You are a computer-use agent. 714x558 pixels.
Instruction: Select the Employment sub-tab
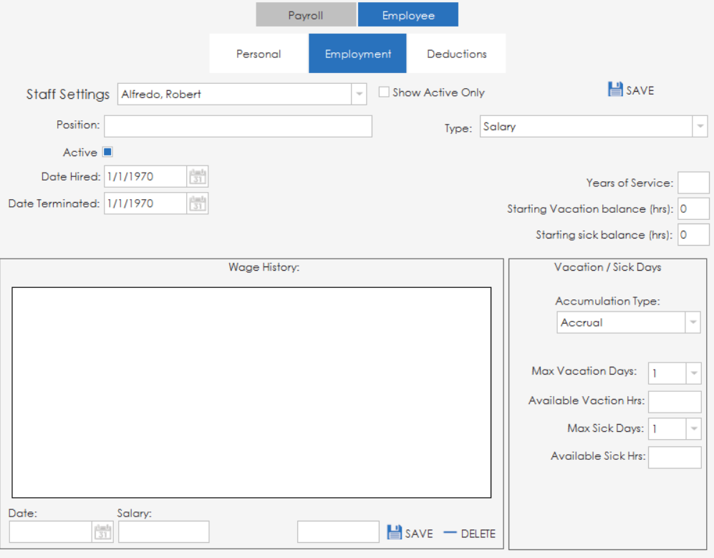coord(357,53)
